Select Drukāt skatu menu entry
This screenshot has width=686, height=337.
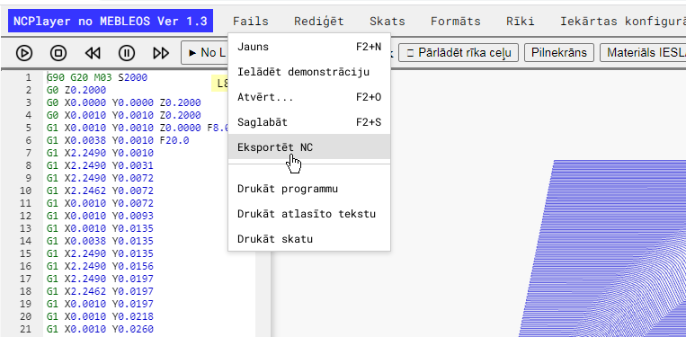click(x=309, y=239)
